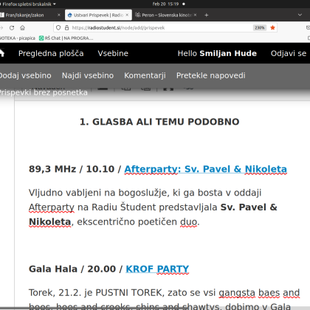View site info via the padlock icon
Viewport: 310px width, 310px height.
66,27
